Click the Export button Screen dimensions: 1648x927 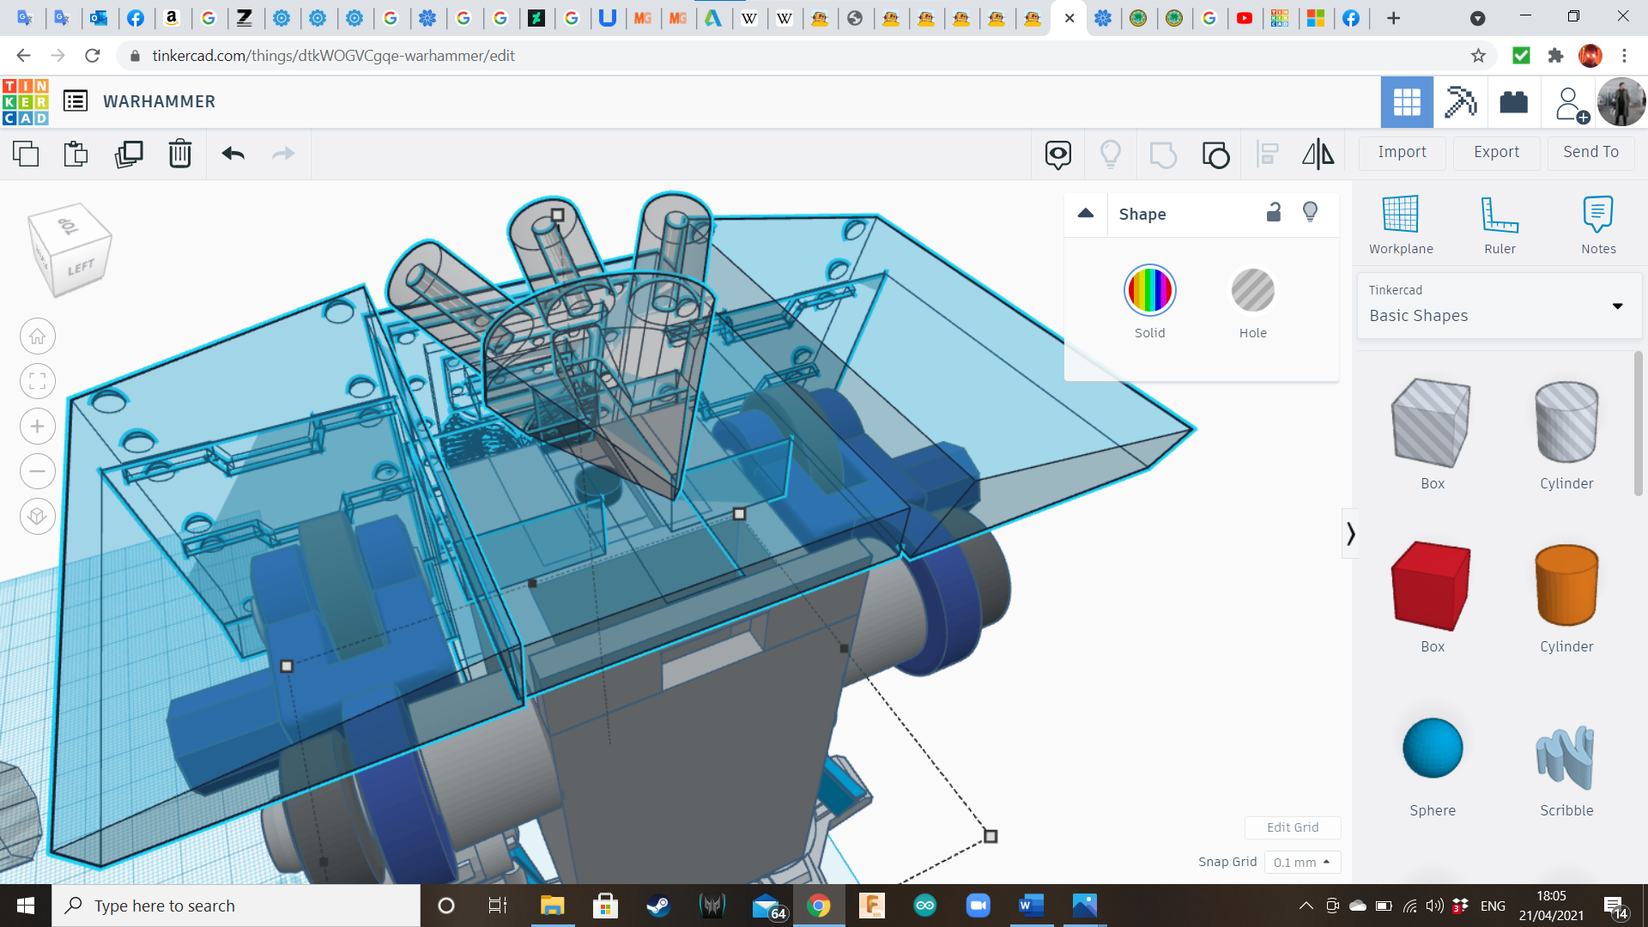[x=1496, y=152]
